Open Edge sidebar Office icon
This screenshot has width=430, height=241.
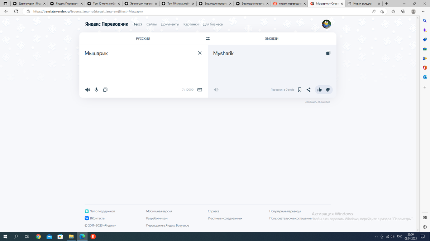[425, 67]
